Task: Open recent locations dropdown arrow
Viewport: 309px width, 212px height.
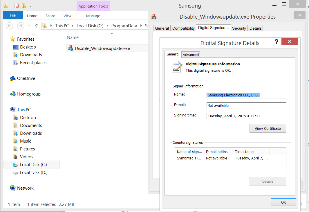Action: pyautogui.click(x=29, y=26)
